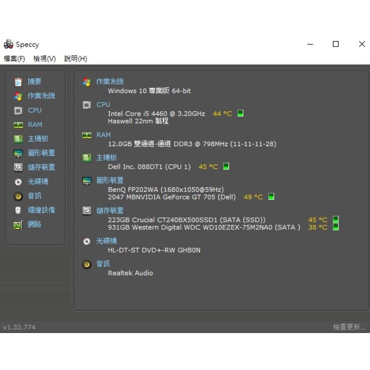The image size is (370, 370).
Task: Click text BenQ FP202WA (1680x1050@59Hz)
Action: click(166, 190)
